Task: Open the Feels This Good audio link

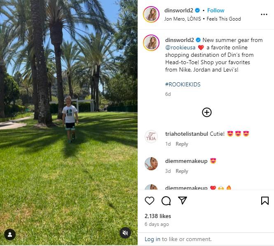Action: [224, 19]
